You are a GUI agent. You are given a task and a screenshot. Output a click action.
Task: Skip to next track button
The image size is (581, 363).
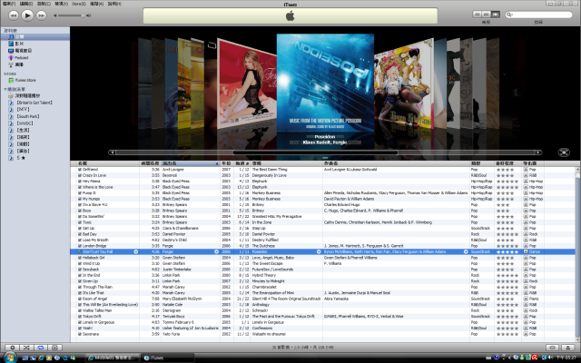click(41, 15)
